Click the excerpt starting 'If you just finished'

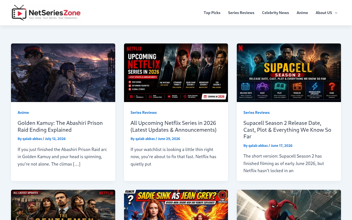point(62,157)
